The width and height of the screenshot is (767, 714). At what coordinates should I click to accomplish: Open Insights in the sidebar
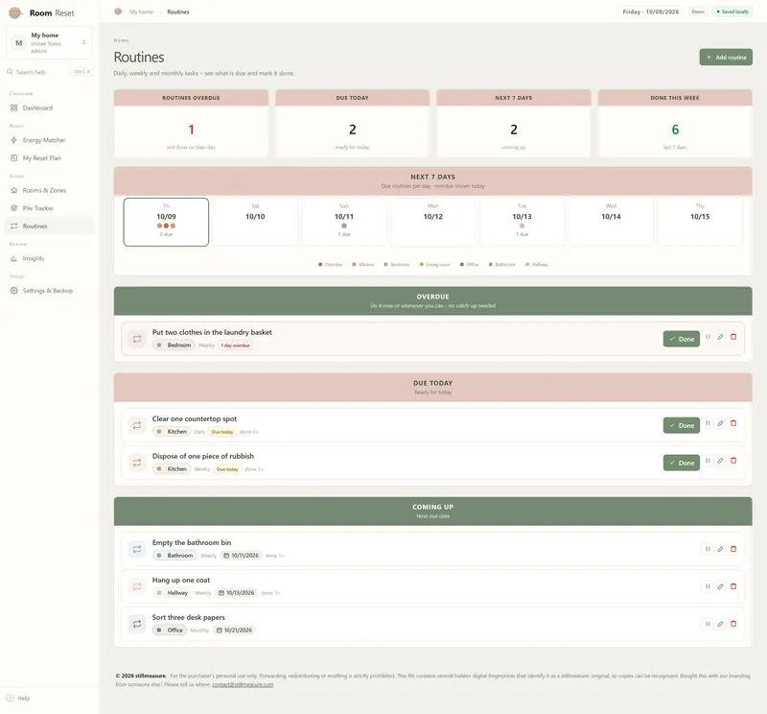[49, 258]
